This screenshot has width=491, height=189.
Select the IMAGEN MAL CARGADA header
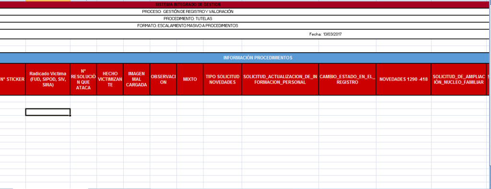coord(137,79)
